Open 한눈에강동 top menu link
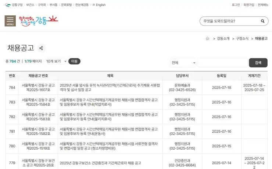The height and width of the screenshot is (169, 272). pos(82,5)
